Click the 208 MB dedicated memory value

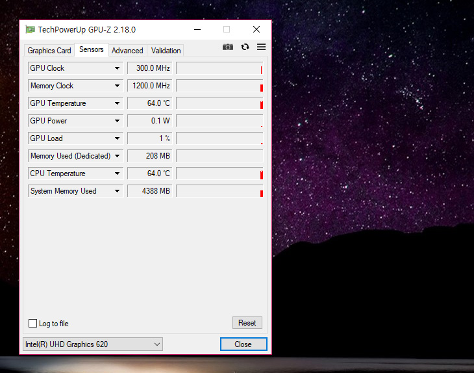[149, 156]
